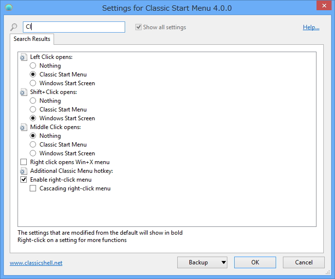This screenshot has width=335, height=279.
Task: Click the Additional Classic Menu hotkey: label
Action: 72,171
